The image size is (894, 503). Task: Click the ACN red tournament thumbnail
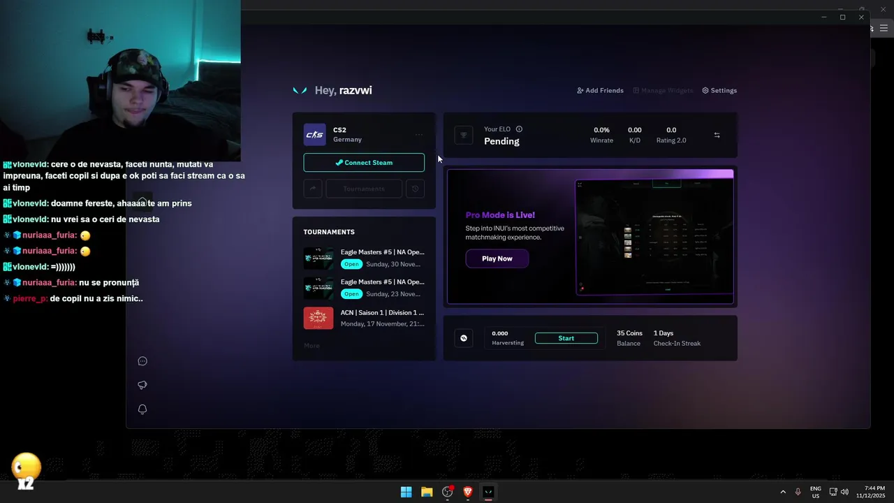click(x=318, y=318)
